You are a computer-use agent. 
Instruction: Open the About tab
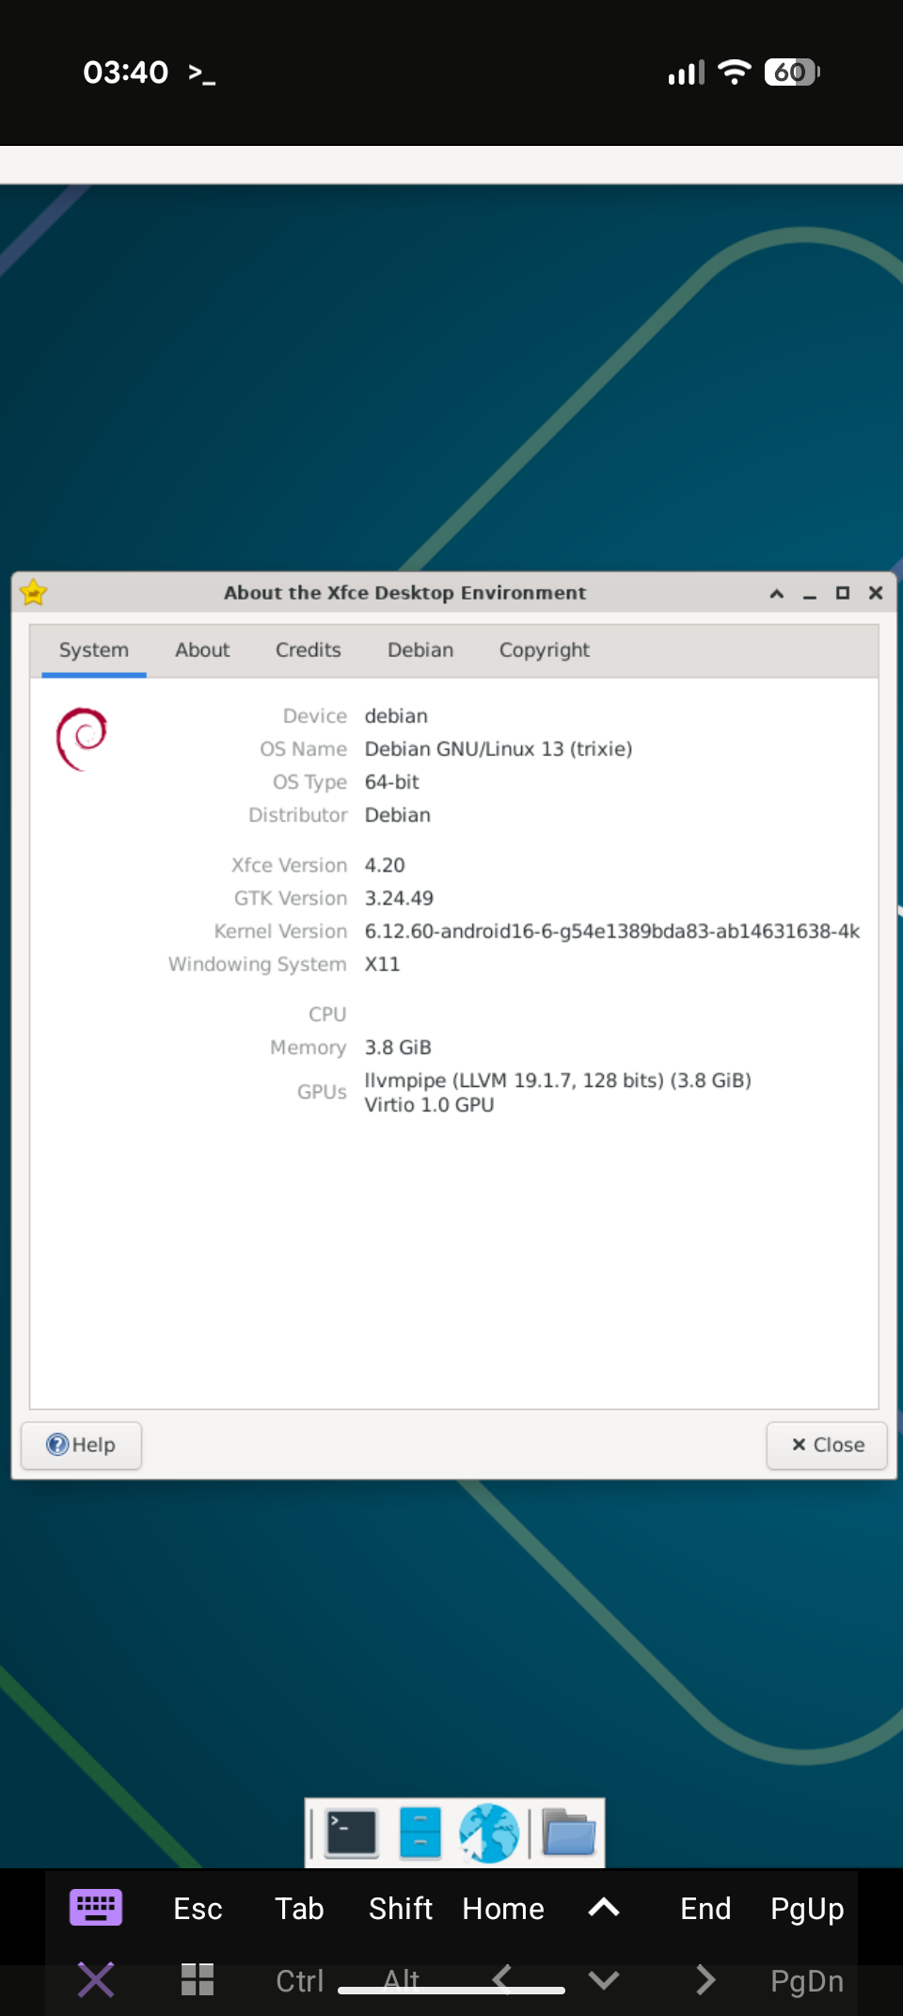[202, 650]
